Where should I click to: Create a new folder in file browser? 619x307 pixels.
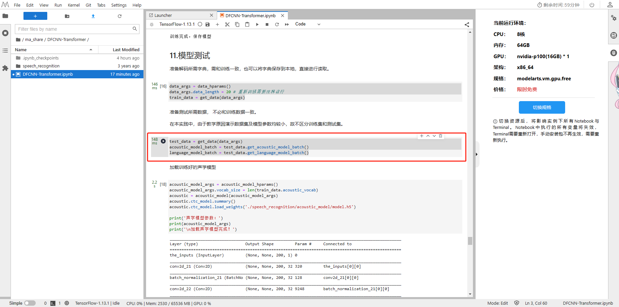coord(67,16)
